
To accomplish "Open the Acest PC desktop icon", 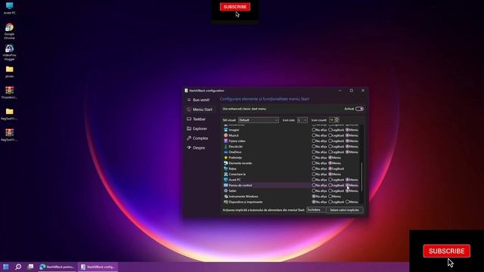I will pos(9,8).
